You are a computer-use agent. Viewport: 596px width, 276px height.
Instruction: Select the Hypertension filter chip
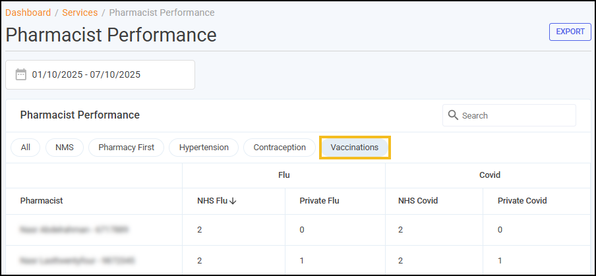204,148
